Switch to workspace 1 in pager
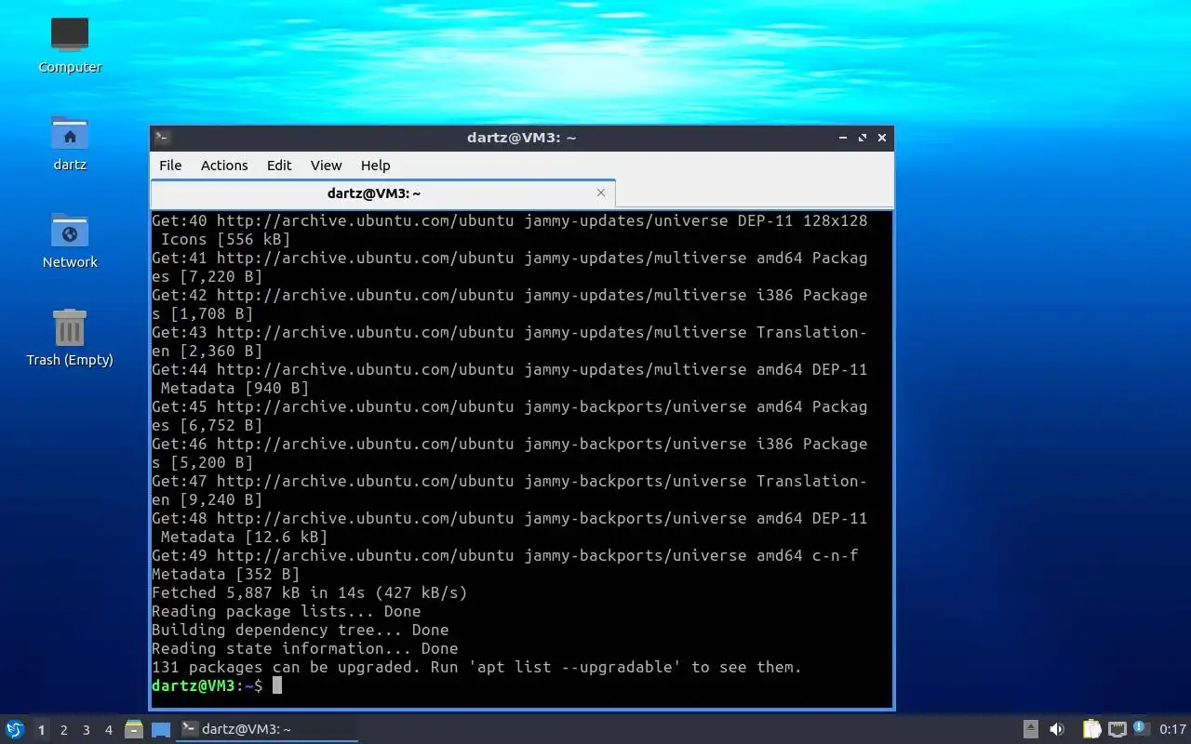This screenshot has width=1191, height=744. point(41,730)
